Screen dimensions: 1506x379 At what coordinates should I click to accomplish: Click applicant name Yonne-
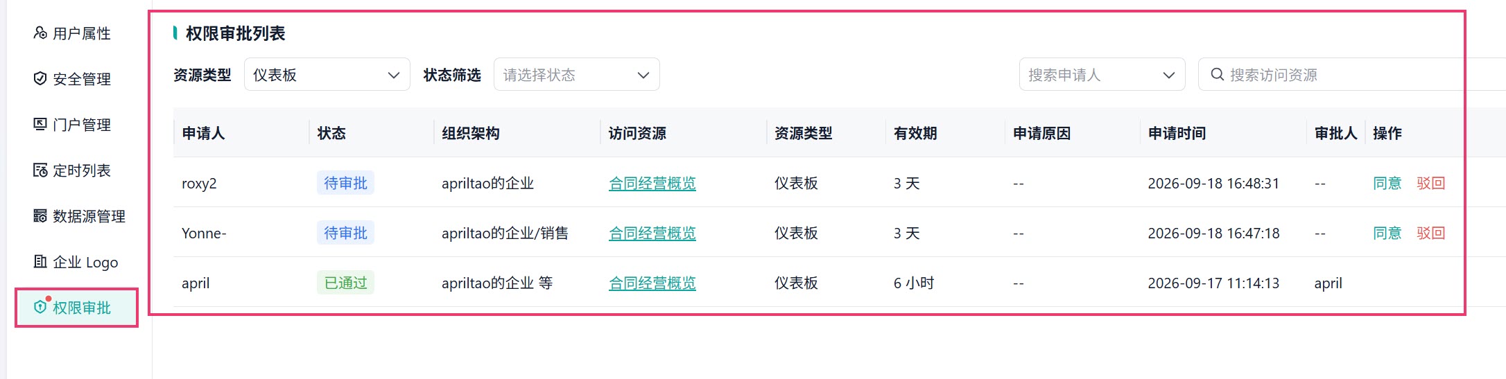tap(204, 233)
